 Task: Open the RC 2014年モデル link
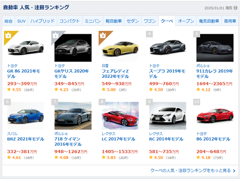(x=166, y=139)
